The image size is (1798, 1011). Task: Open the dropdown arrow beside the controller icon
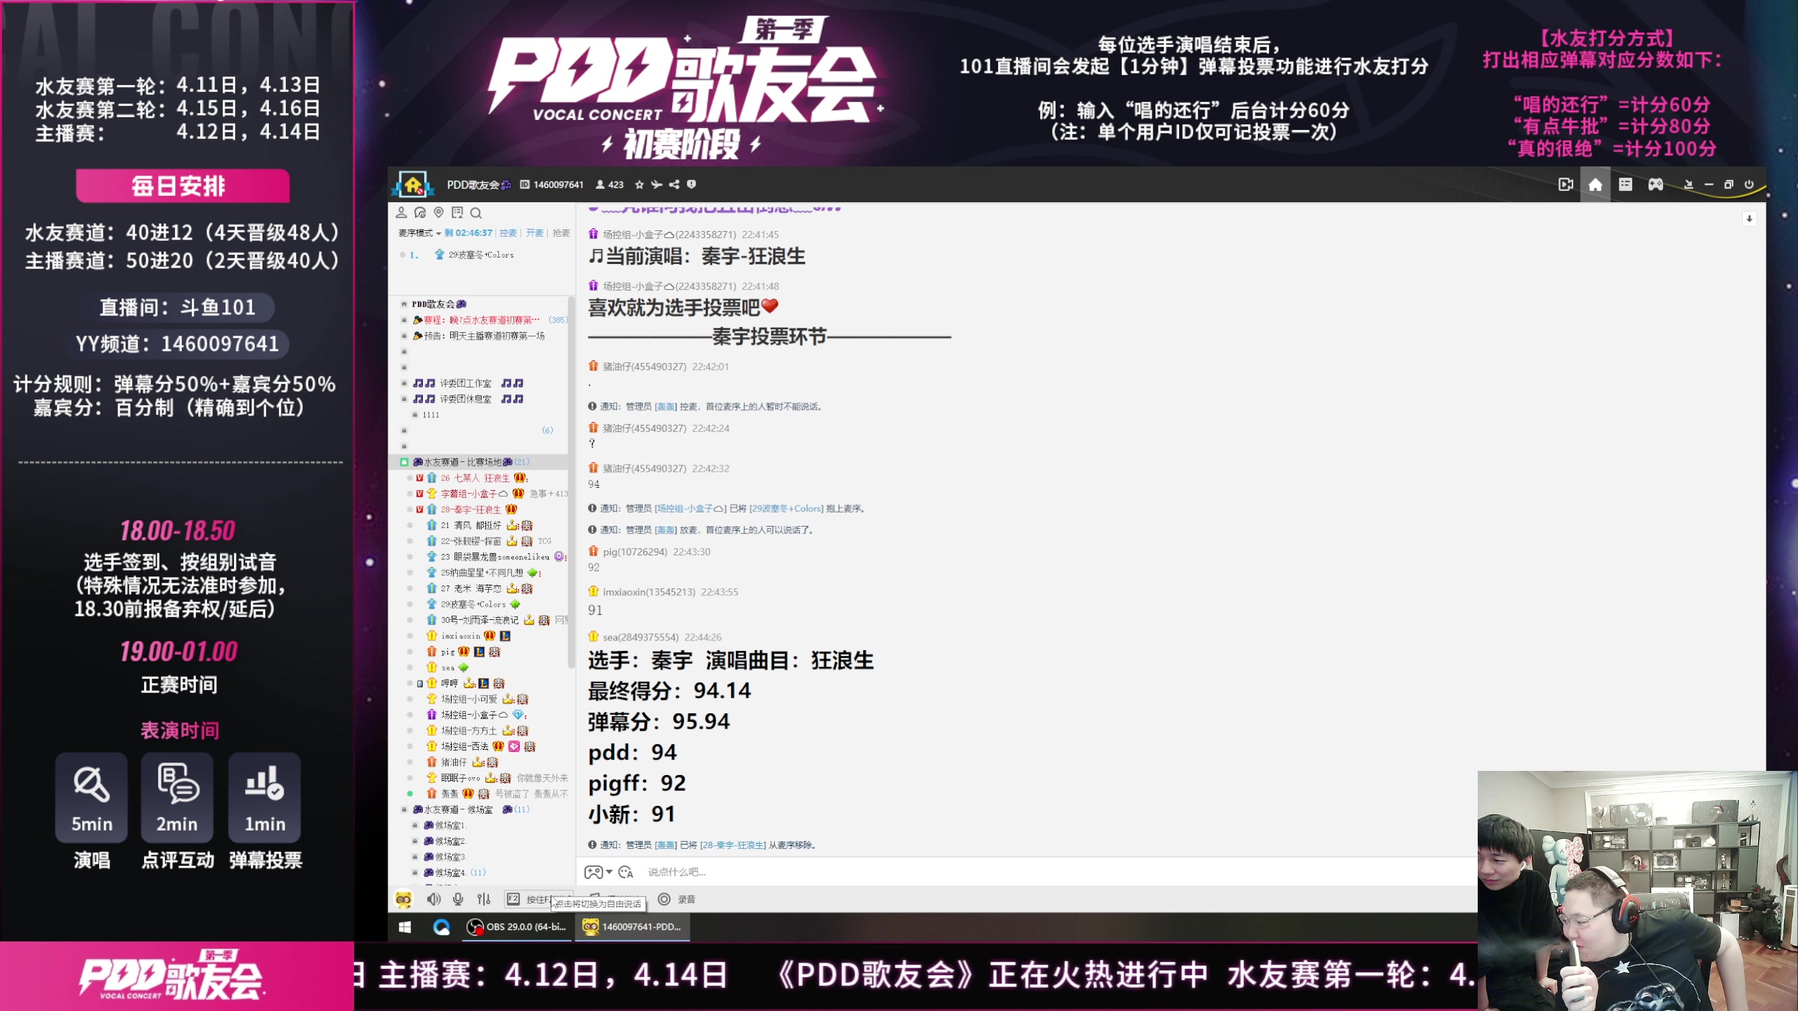pos(610,871)
